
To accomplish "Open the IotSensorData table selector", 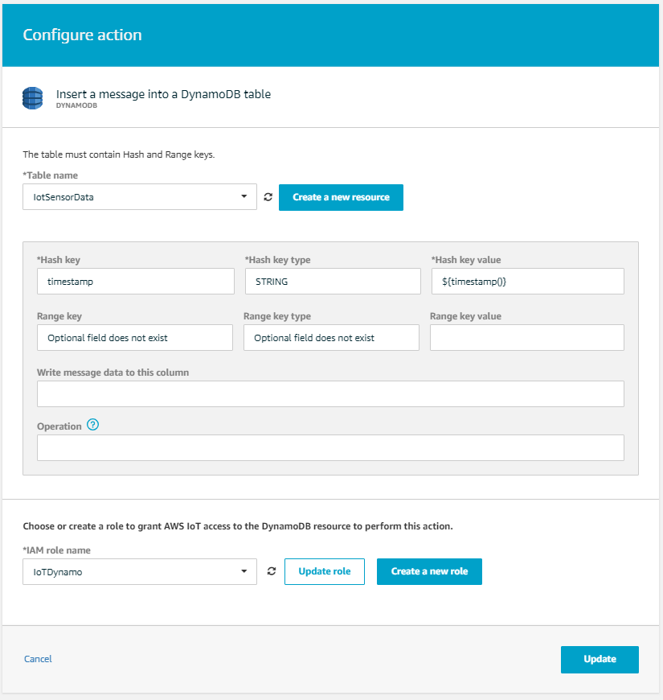I will (129, 197).
